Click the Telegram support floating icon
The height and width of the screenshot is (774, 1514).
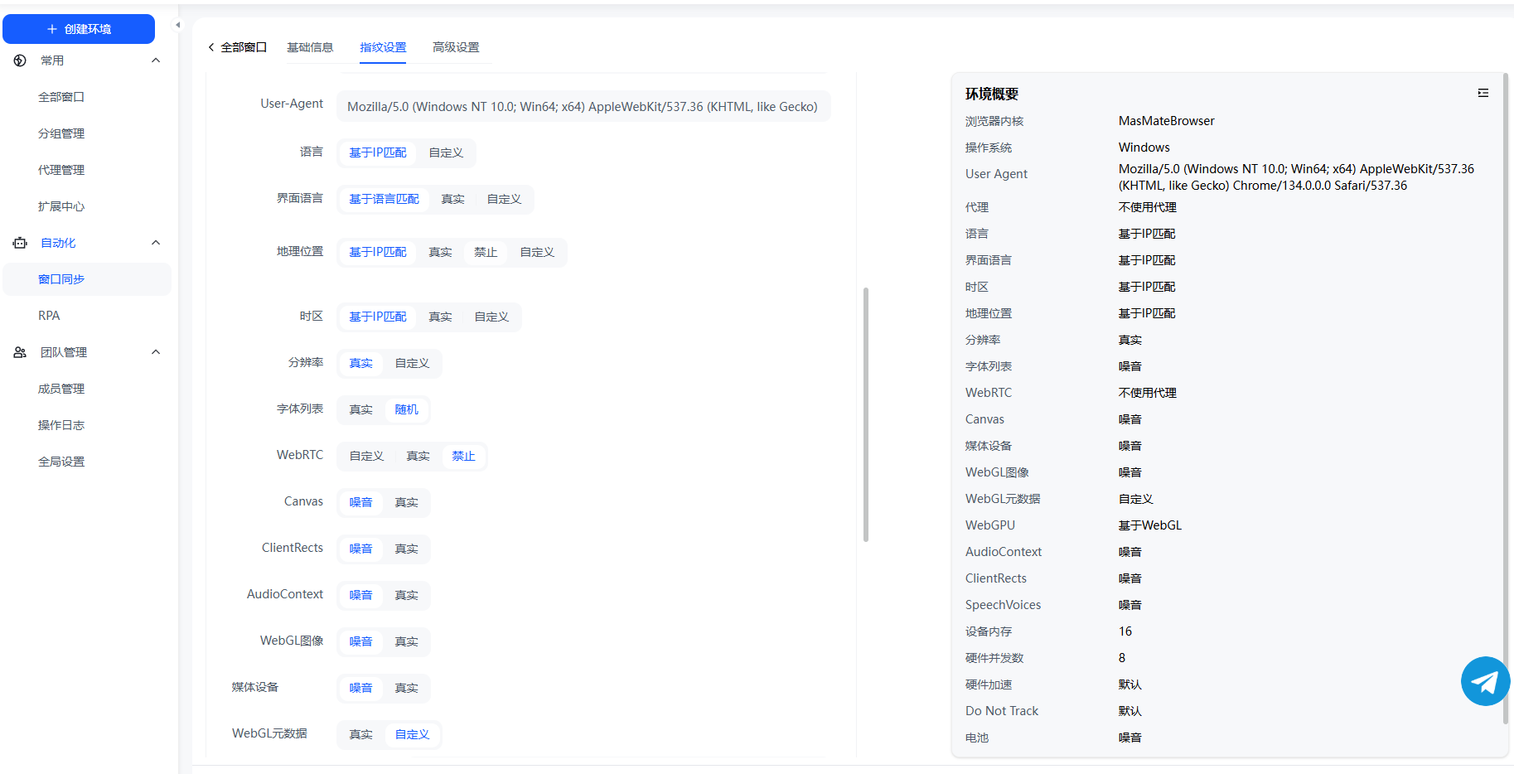click(1484, 681)
